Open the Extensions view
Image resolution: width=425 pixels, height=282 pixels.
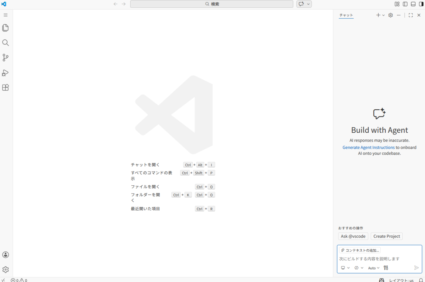click(x=5, y=87)
